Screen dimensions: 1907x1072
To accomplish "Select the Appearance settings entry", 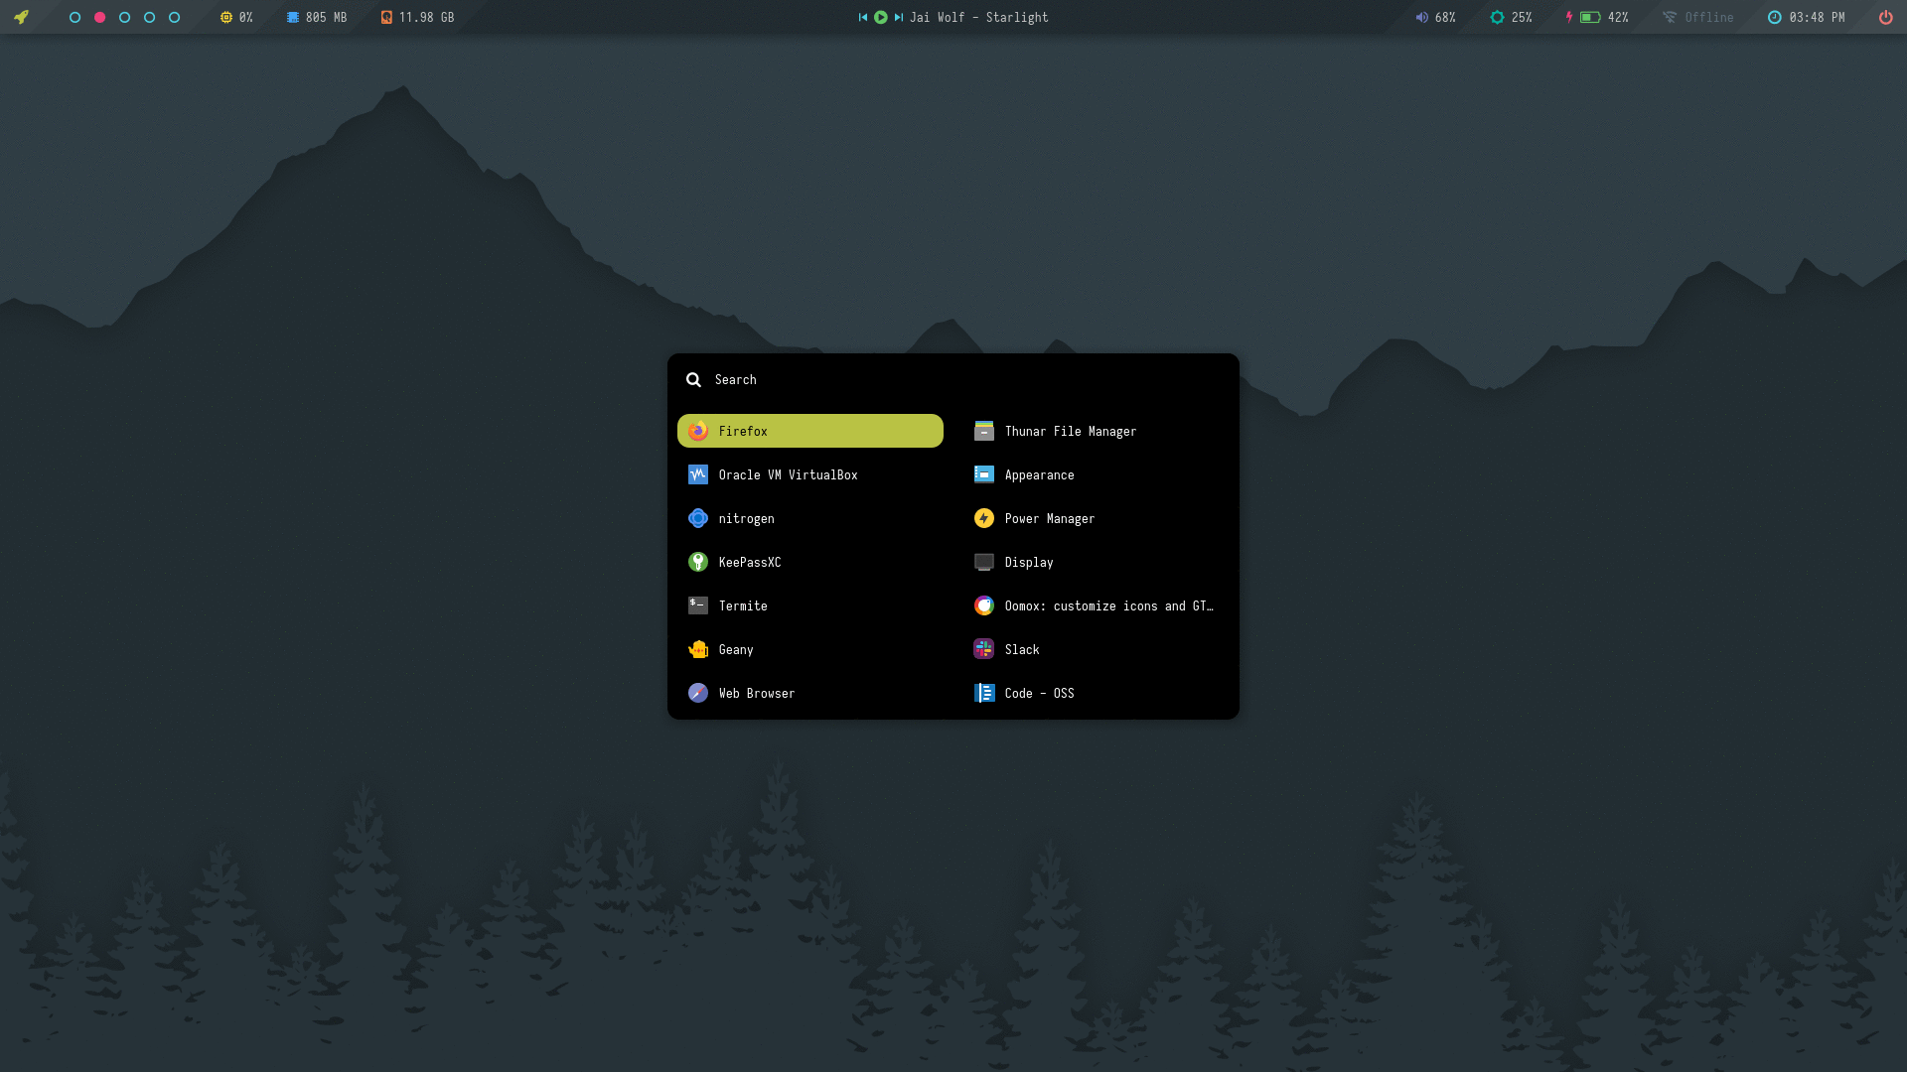I will point(1038,474).
